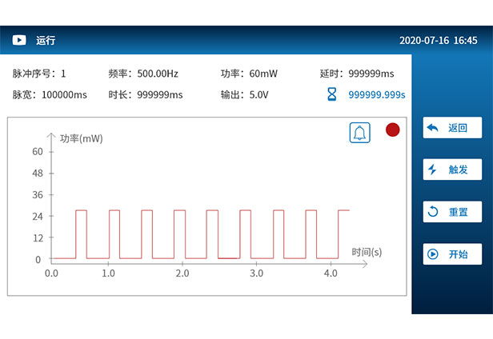Select the 脉冲序号 value 1
This screenshot has height=339, width=493.
point(63,74)
